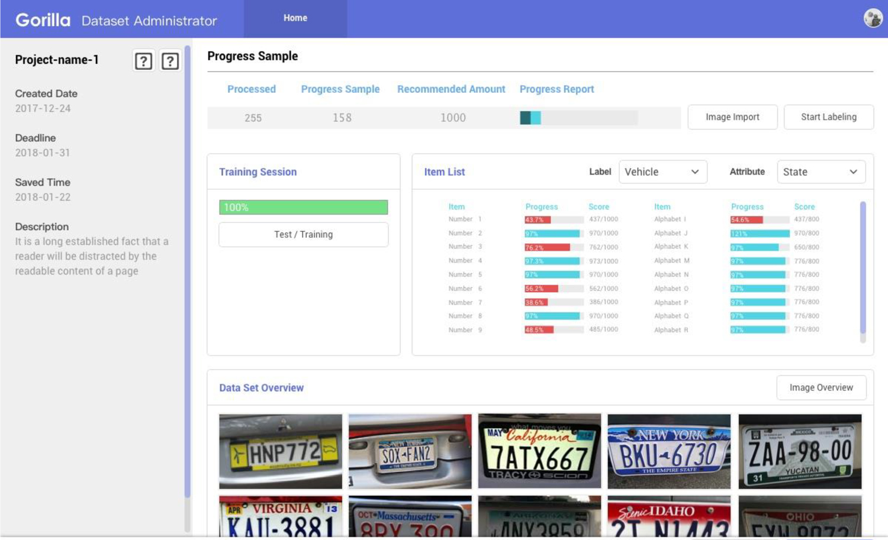
Task: Open the New York BKU-6730 plate thumbnail
Action: pyautogui.click(x=669, y=451)
